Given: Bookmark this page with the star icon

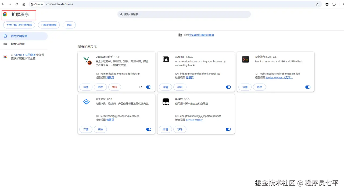Looking at the screenshot, I should (317, 4).
